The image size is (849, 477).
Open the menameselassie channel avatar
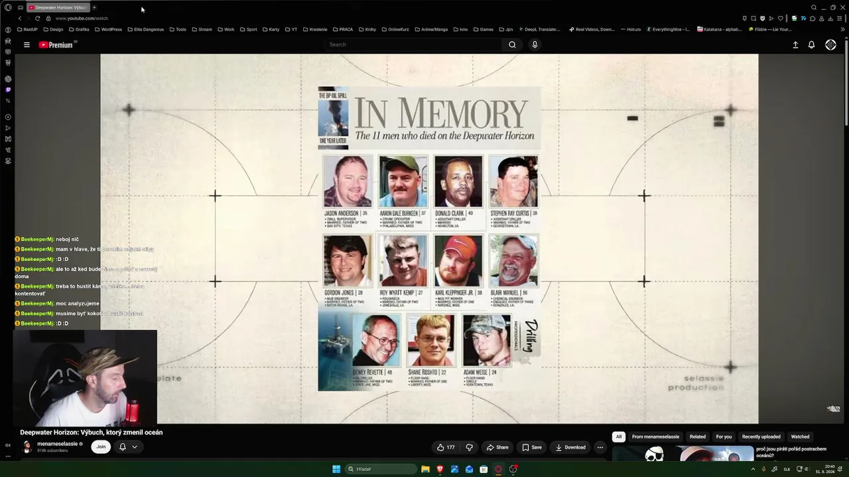[27, 447]
